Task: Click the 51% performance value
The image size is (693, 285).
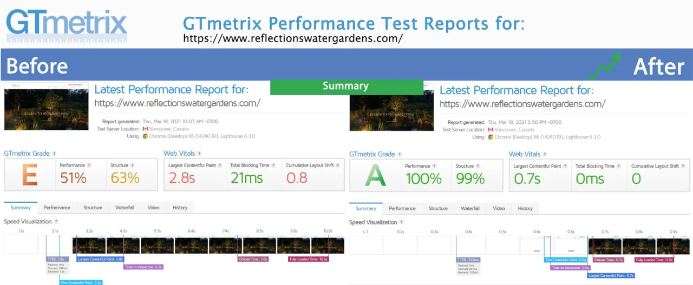Action: [x=73, y=177]
